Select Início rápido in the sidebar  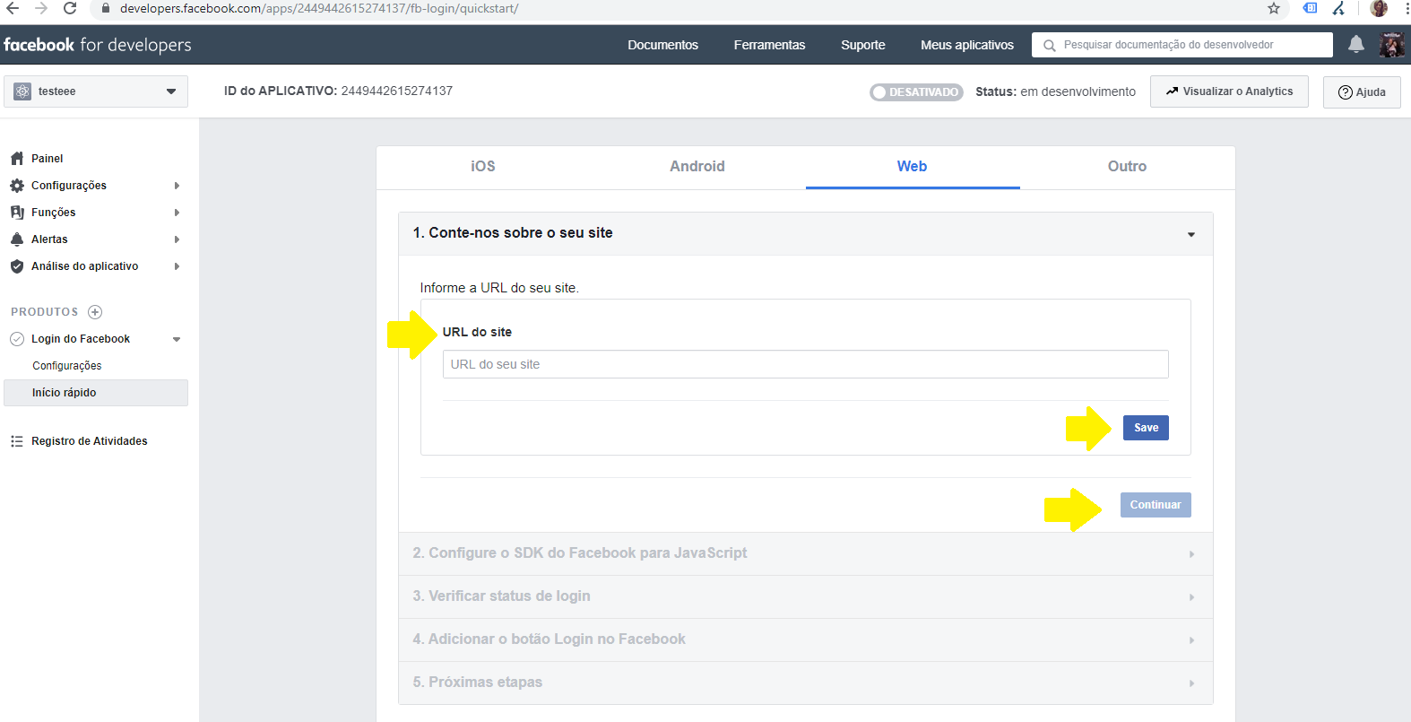click(96, 393)
